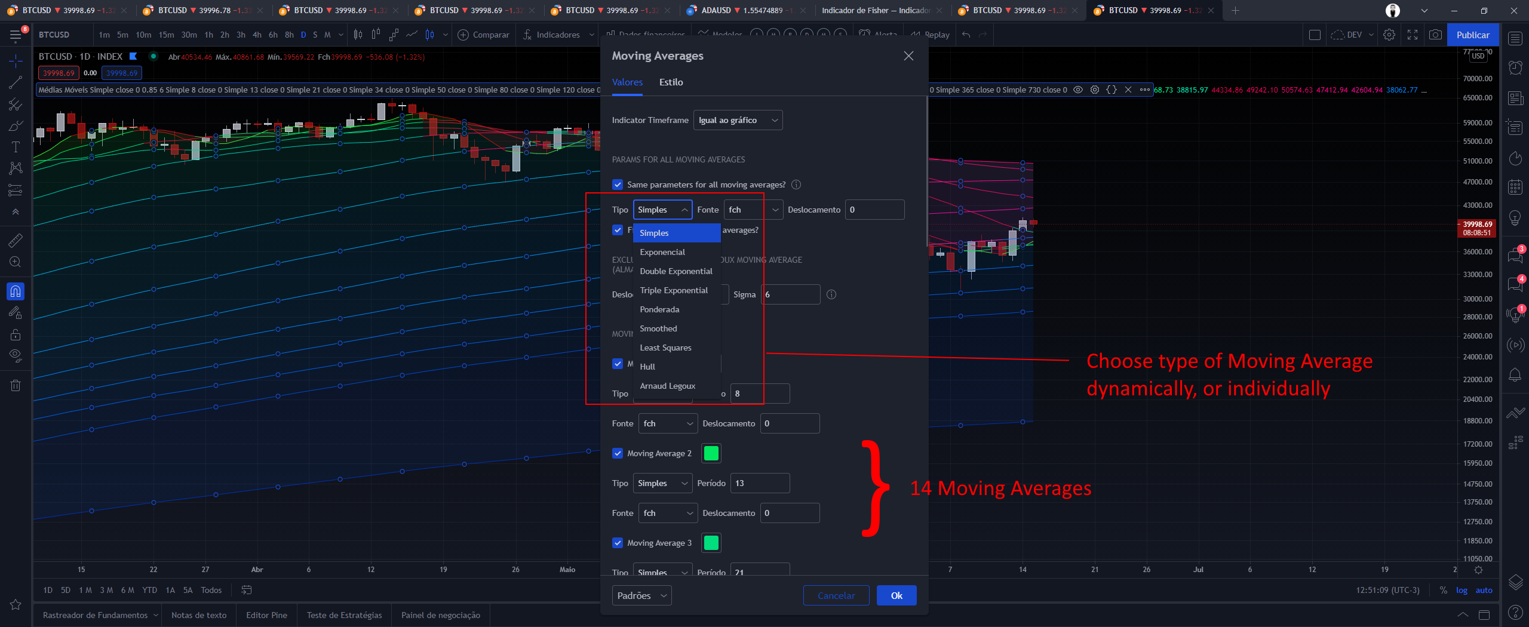Open Moving Average 2 Tipo dropdown
The width and height of the screenshot is (1529, 627).
[662, 483]
